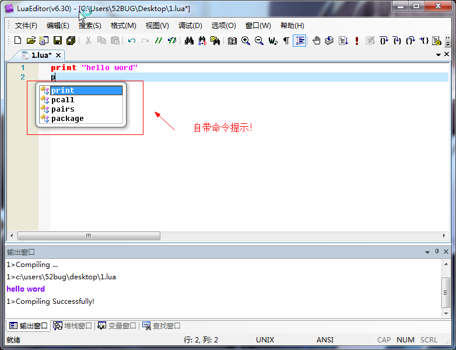Close the 1.lua* tab with its X
456x350 pixels.
(58, 55)
